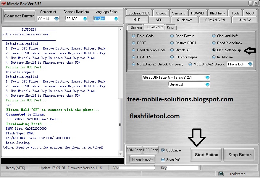
Task: Select MEIZU note2 Unlock Anti piracy
Action: coord(157,64)
